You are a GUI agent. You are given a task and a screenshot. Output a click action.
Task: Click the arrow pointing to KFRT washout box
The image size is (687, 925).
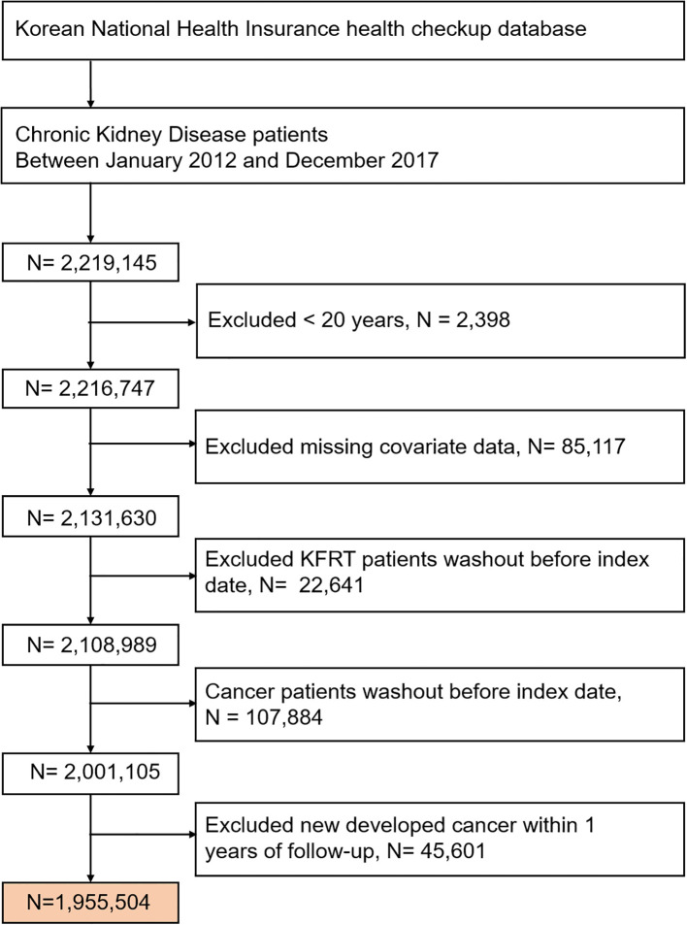pos(142,576)
